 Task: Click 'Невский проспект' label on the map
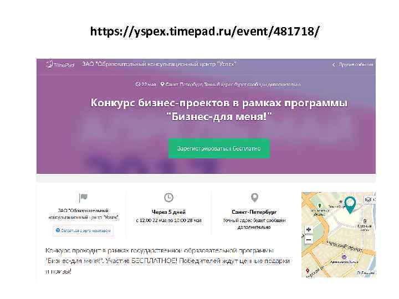(345, 246)
